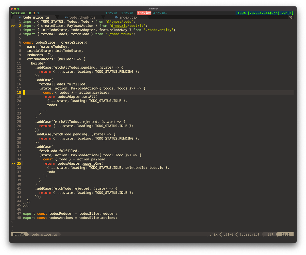Click the typescript filetype indicator
Viewport: 306px width, 255px height.
[249, 234]
